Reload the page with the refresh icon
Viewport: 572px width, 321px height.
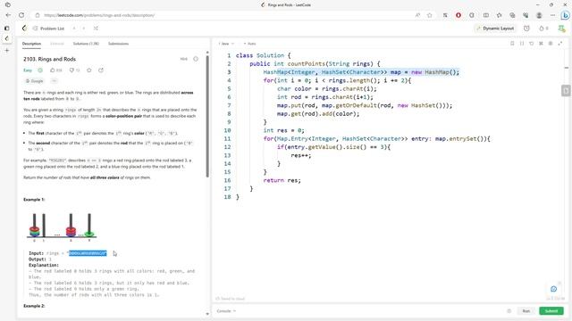click(x=21, y=15)
